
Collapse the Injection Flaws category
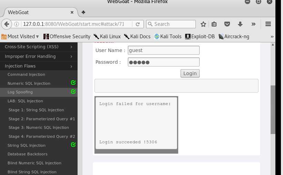39,66
